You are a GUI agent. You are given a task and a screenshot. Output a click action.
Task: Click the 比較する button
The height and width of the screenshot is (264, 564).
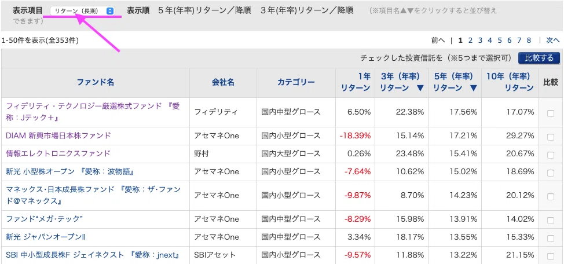point(539,58)
